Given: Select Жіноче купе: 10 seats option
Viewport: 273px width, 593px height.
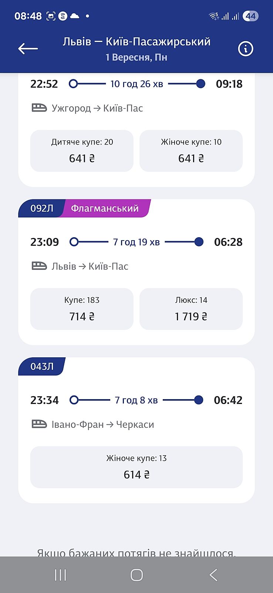Looking at the screenshot, I should coord(191,151).
